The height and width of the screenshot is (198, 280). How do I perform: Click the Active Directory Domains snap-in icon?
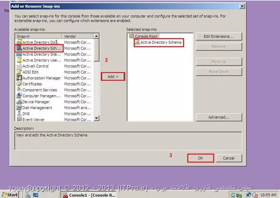pos(19,42)
